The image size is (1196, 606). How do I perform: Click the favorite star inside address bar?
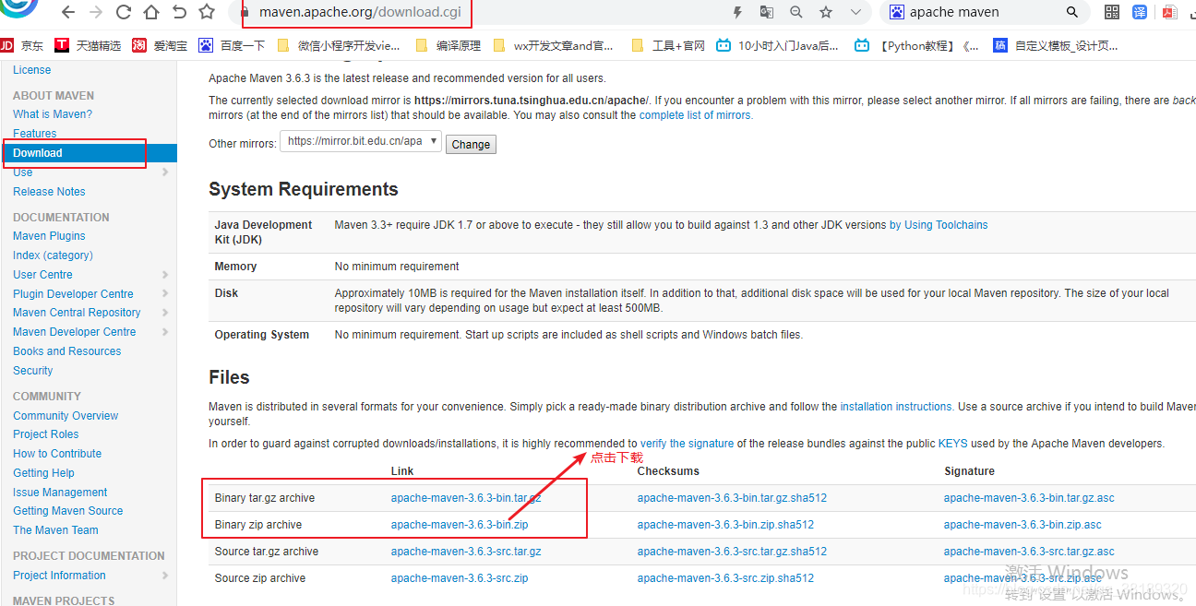(x=826, y=12)
